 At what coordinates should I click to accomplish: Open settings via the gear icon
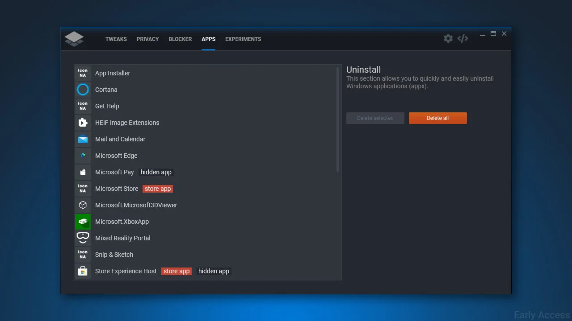(x=448, y=38)
